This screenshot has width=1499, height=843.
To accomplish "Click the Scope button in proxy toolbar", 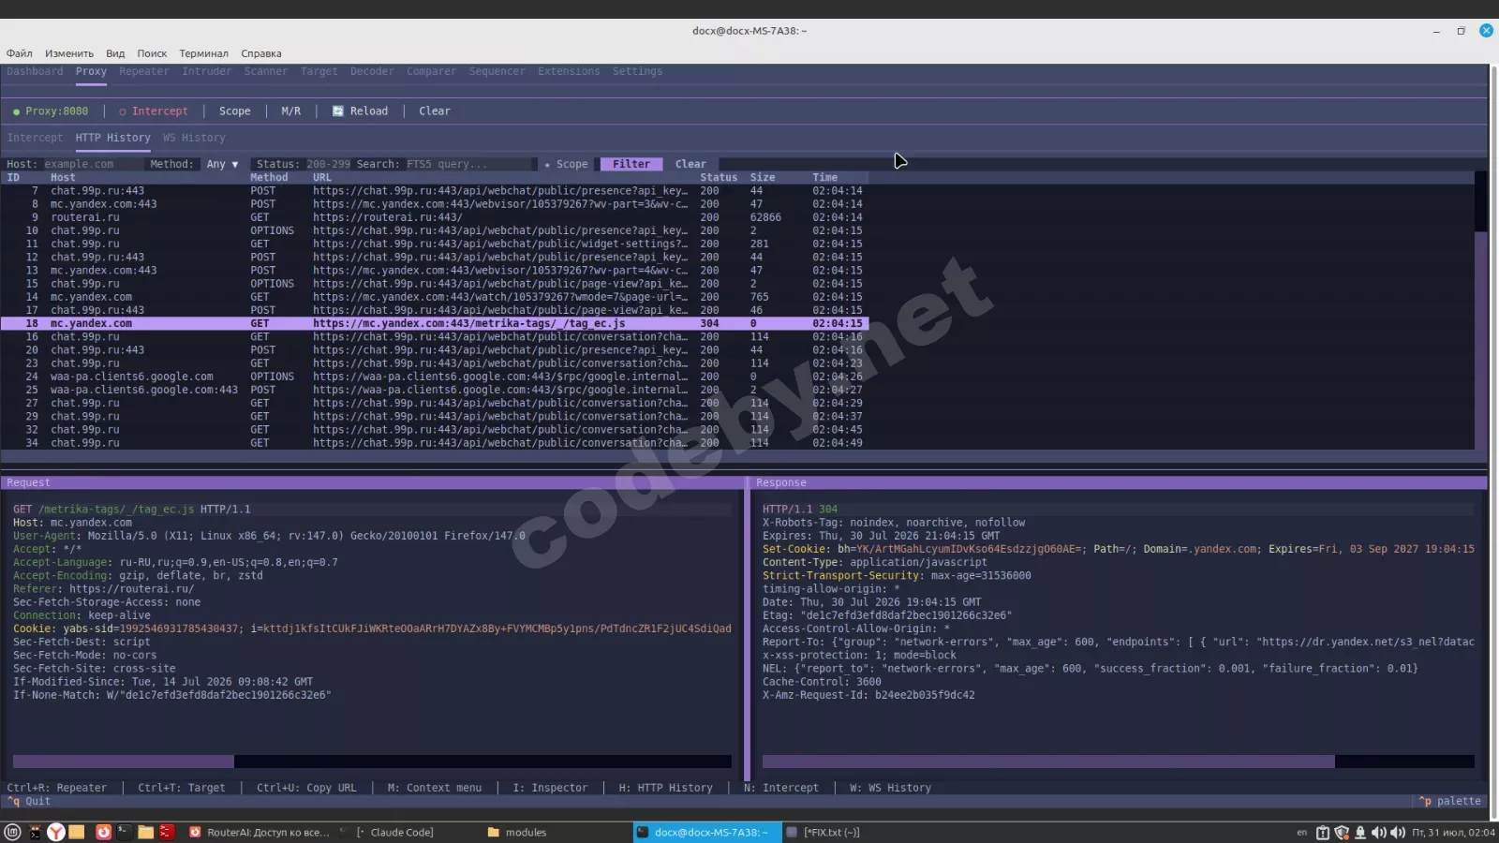I will 234,111.
